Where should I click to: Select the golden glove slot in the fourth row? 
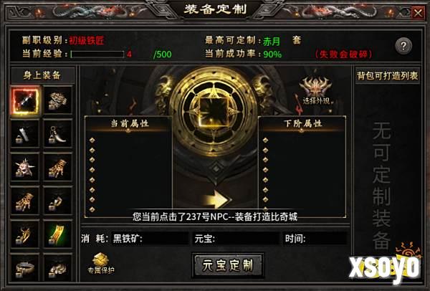tap(25, 201)
